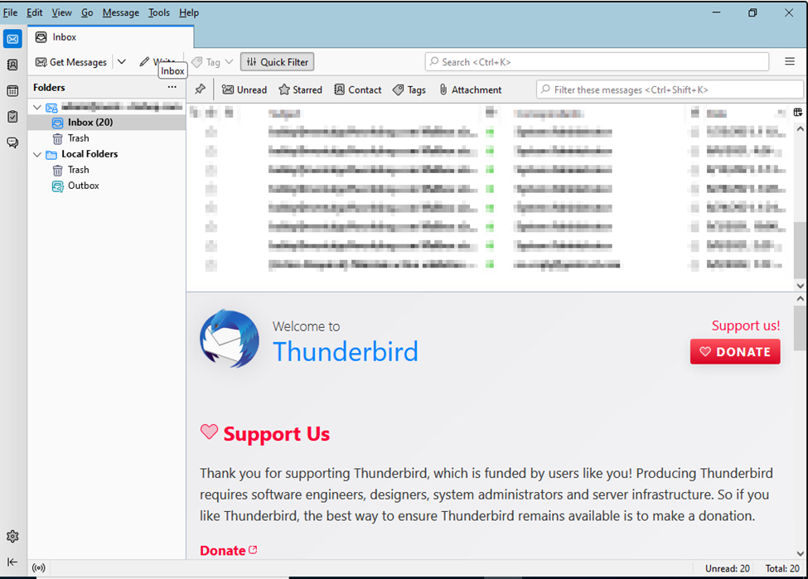
Task: Click the global search magnifier icon
Action: [x=434, y=62]
